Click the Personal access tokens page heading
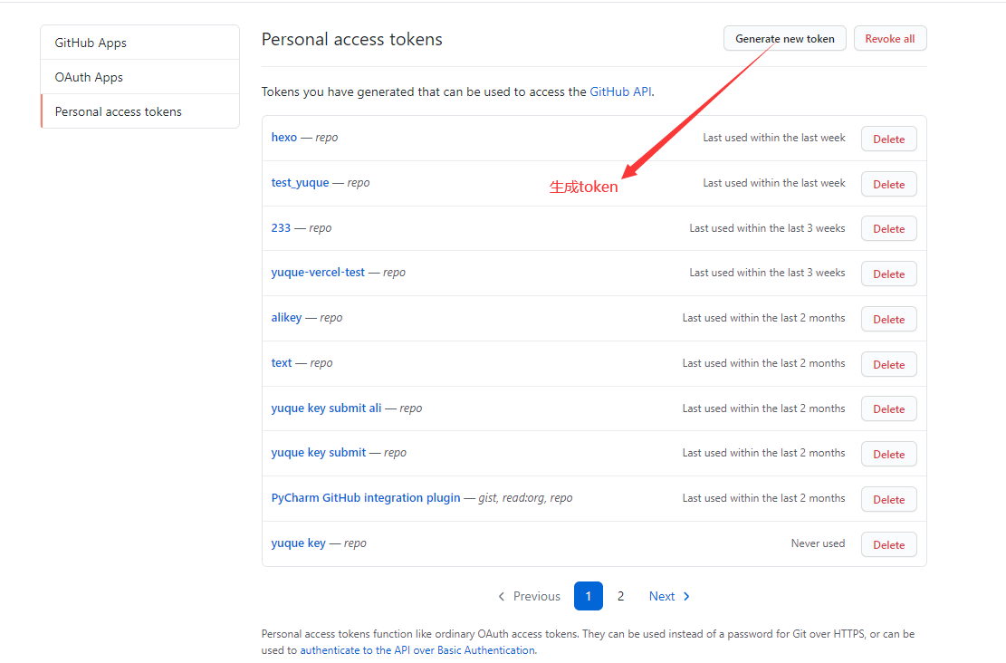This screenshot has height=663, width=1006. pos(351,39)
